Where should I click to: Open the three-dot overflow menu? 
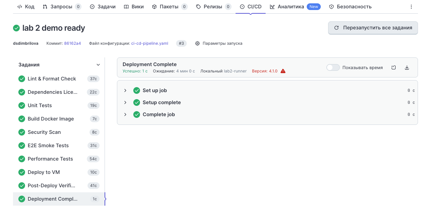pyautogui.click(x=411, y=6)
